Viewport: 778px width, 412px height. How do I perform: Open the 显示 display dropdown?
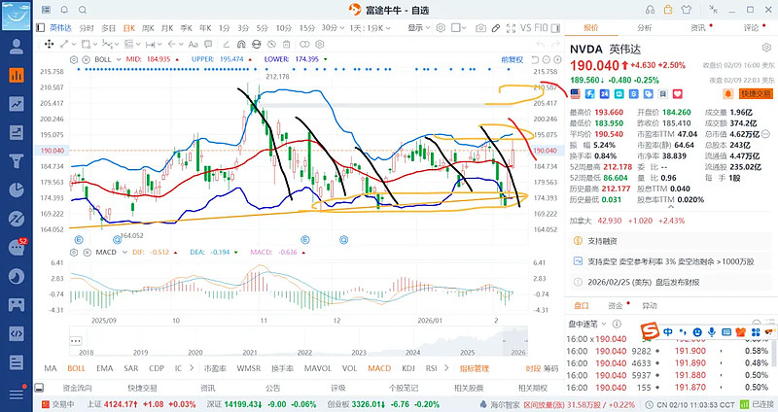pyautogui.click(x=419, y=28)
